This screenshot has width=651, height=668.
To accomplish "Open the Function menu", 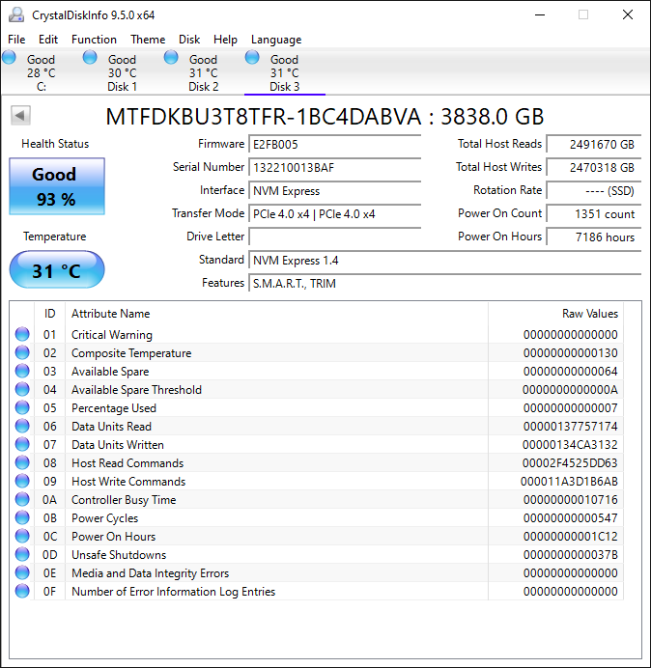I will pyautogui.click(x=94, y=40).
